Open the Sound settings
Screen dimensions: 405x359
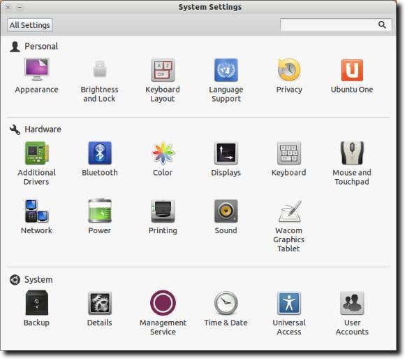[x=226, y=217]
